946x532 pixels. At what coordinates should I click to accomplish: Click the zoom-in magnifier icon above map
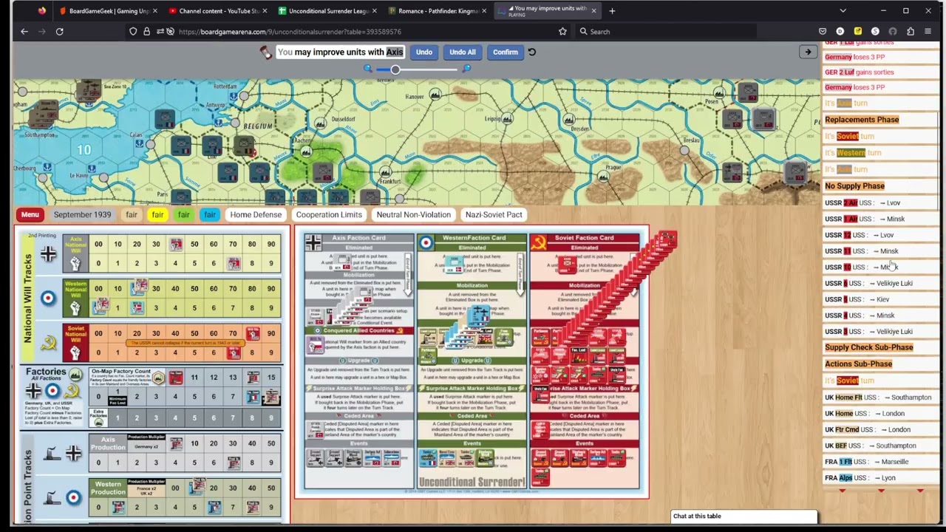click(466, 69)
